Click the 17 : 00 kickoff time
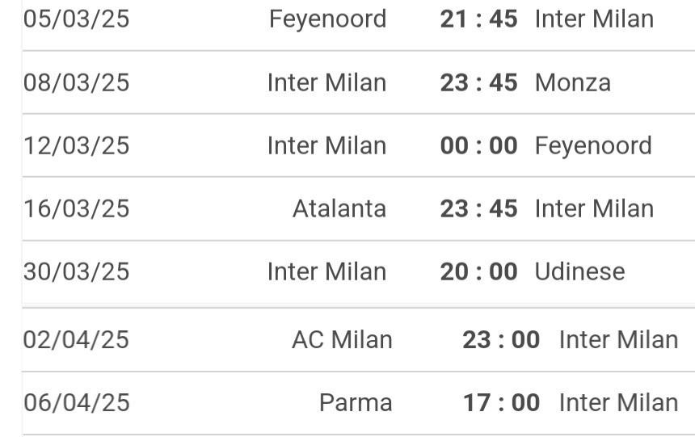Viewport: 695px width, 437px height. click(x=501, y=402)
